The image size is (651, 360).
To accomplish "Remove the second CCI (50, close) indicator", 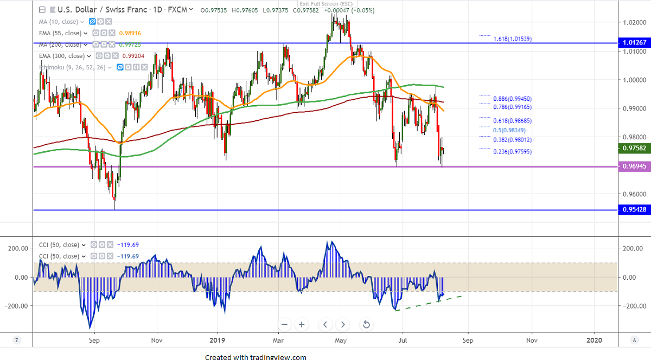I will click(x=110, y=256).
